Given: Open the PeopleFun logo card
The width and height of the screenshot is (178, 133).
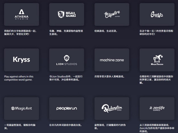Looking at the screenshot, I should pos(67,108).
